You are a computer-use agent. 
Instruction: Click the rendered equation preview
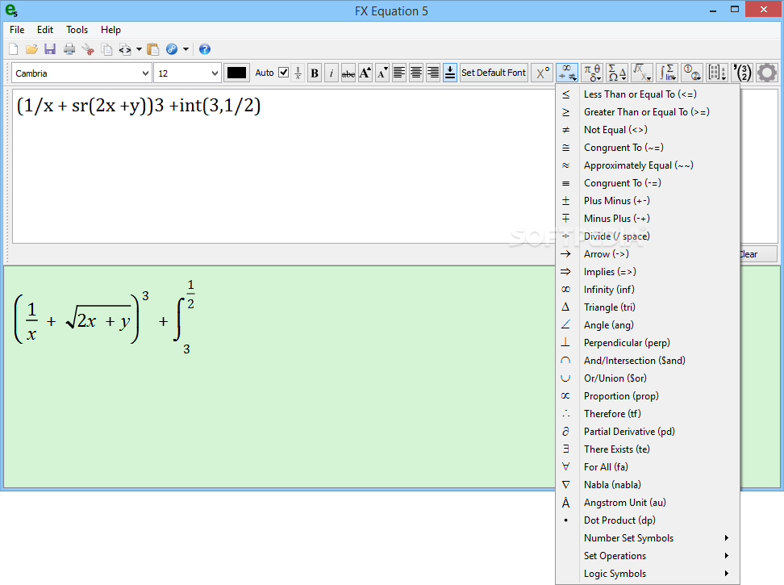pos(104,317)
